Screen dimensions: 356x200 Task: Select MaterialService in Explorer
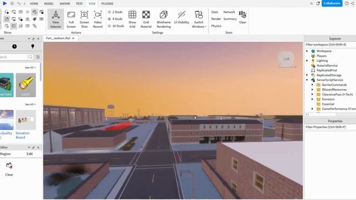[x=327, y=66]
